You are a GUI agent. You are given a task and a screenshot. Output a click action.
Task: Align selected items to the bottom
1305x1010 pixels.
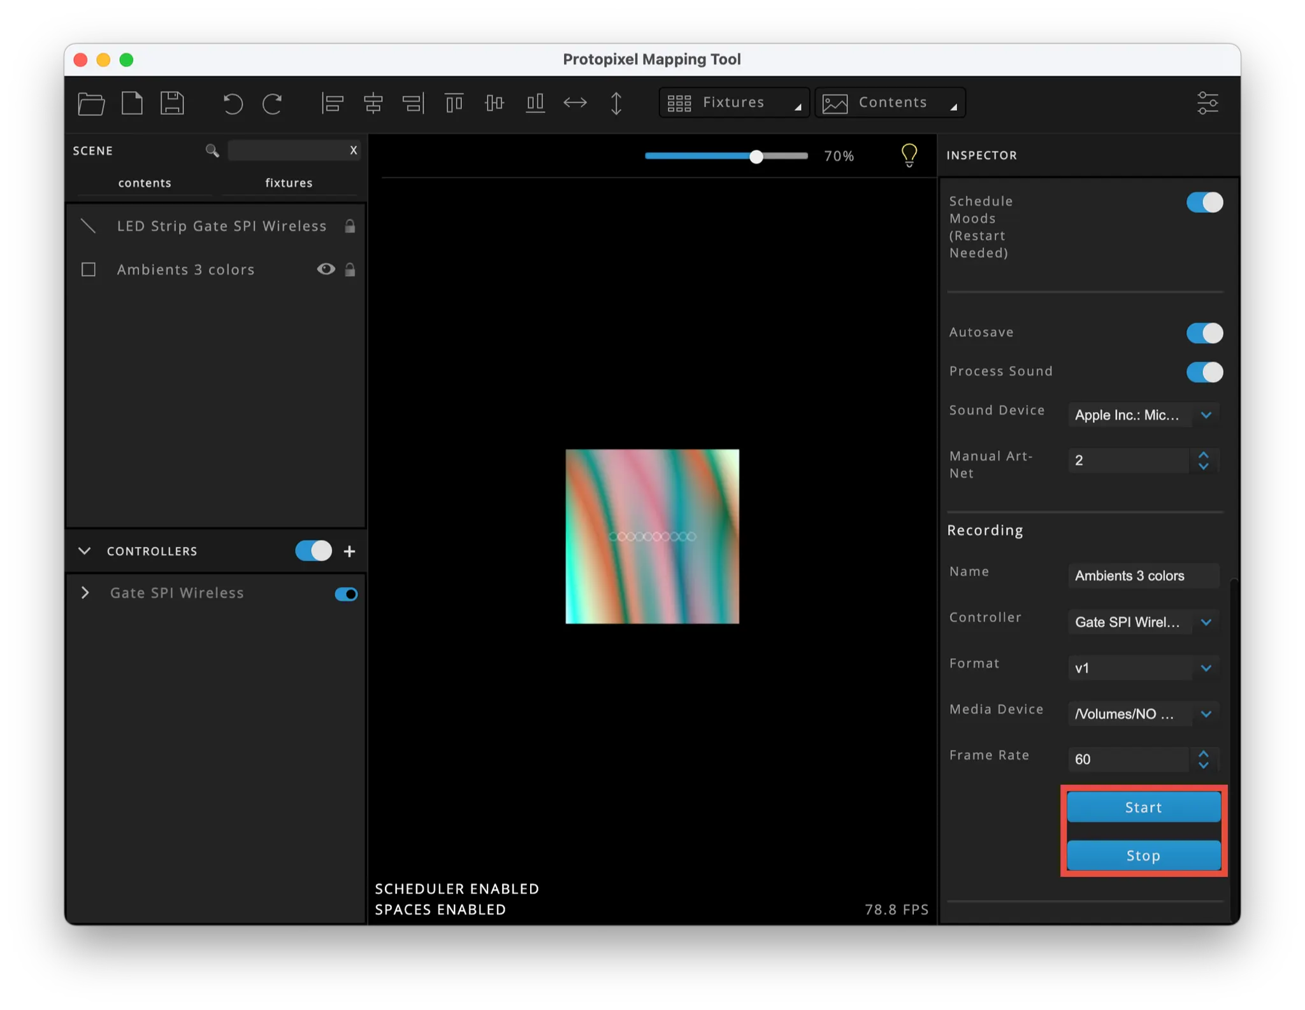(x=535, y=103)
